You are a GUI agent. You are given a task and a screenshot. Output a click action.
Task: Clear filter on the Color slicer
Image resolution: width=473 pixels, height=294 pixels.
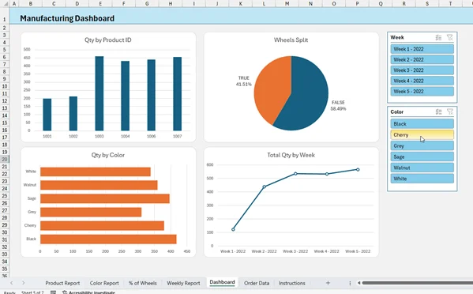(x=450, y=111)
